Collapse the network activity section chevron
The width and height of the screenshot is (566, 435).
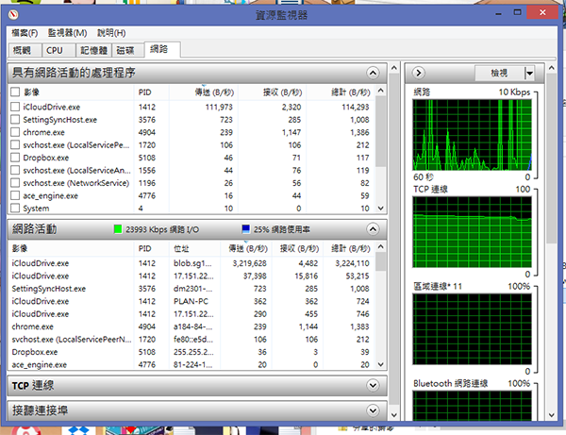pyautogui.click(x=373, y=228)
